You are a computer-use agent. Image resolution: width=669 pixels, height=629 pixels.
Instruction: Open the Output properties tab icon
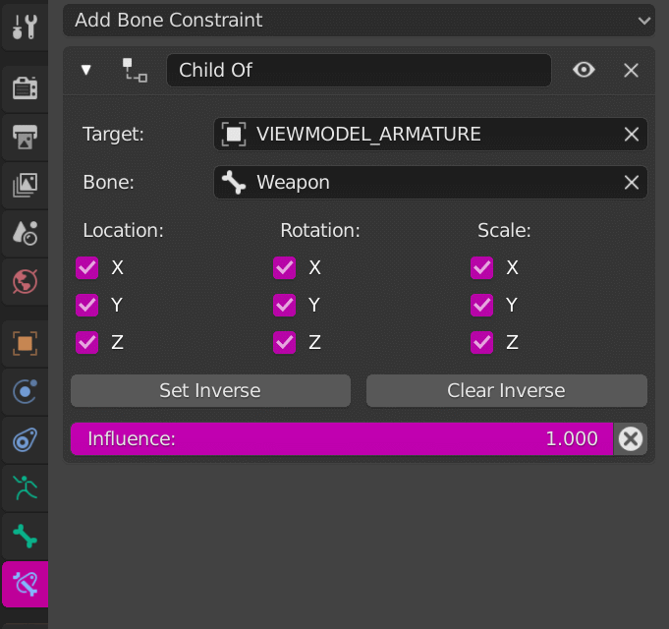point(24,137)
